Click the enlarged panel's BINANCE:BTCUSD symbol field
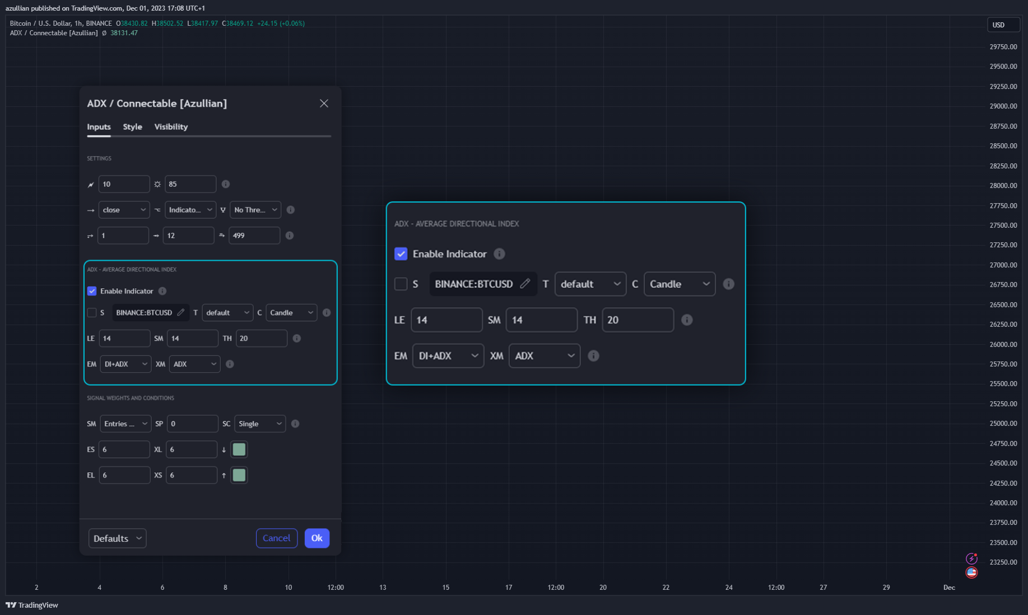The width and height of the screenshot is (1028, 615). click(483, 284)
